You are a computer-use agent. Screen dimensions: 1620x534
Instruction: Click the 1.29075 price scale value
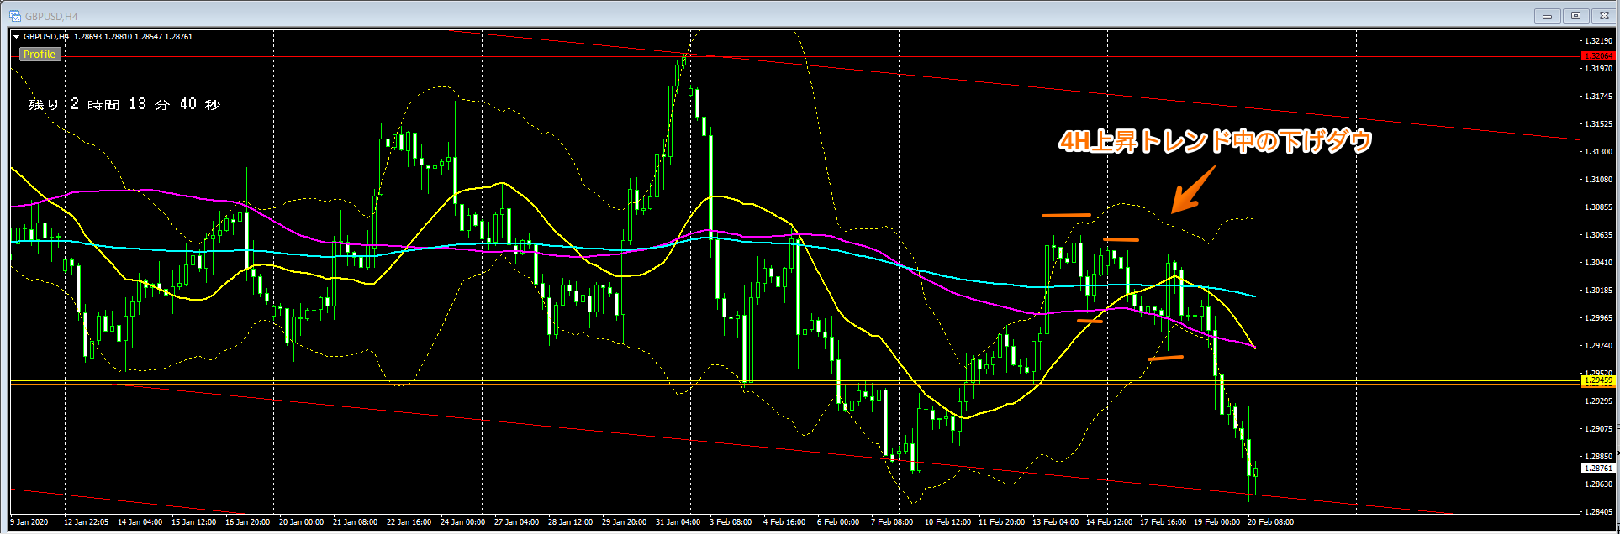pyautogui.click(x=1598, y=428)
